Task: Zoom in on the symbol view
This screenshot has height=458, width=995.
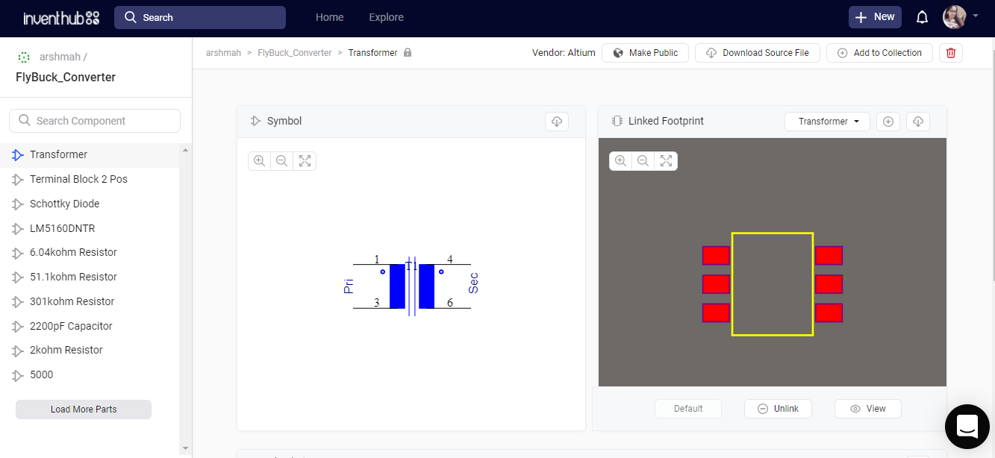Action: (x=259, y=160)
